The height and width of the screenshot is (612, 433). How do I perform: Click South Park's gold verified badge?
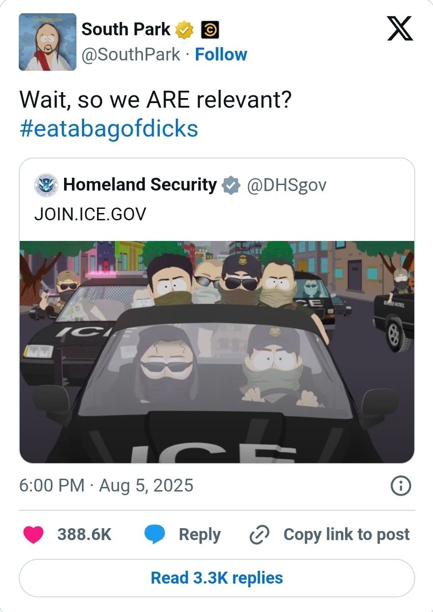click(185, 30)
